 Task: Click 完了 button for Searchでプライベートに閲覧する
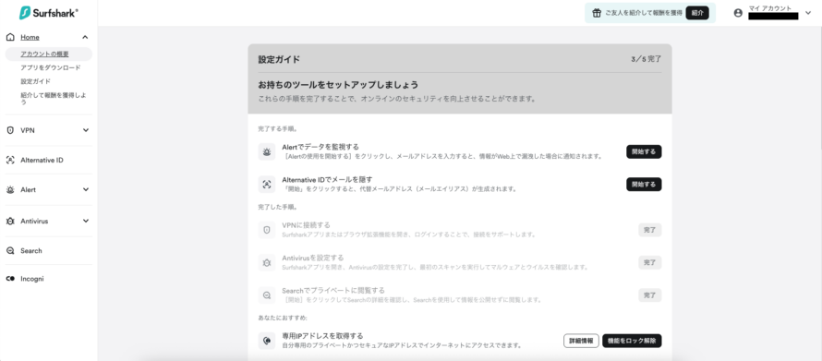coord(650,295)
